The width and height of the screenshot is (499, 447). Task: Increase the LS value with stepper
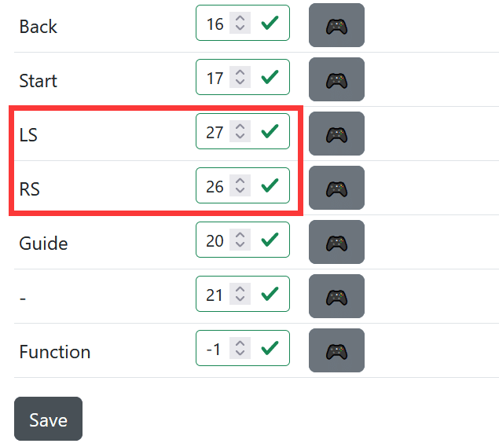[x=240, y=127]
